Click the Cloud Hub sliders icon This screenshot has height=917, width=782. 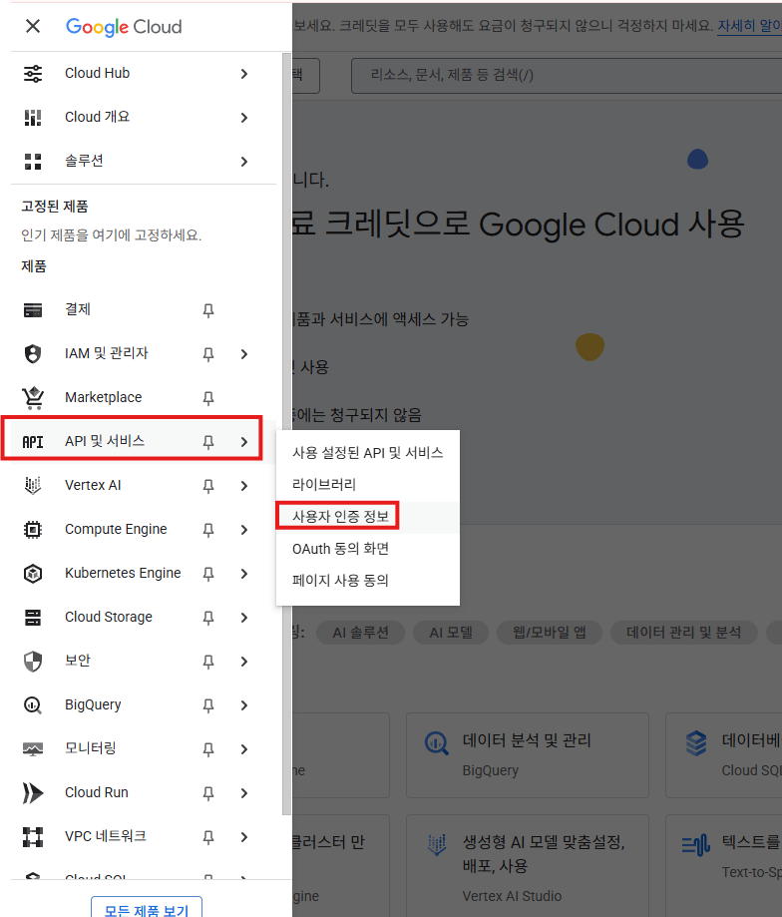(x=33, y=74)
